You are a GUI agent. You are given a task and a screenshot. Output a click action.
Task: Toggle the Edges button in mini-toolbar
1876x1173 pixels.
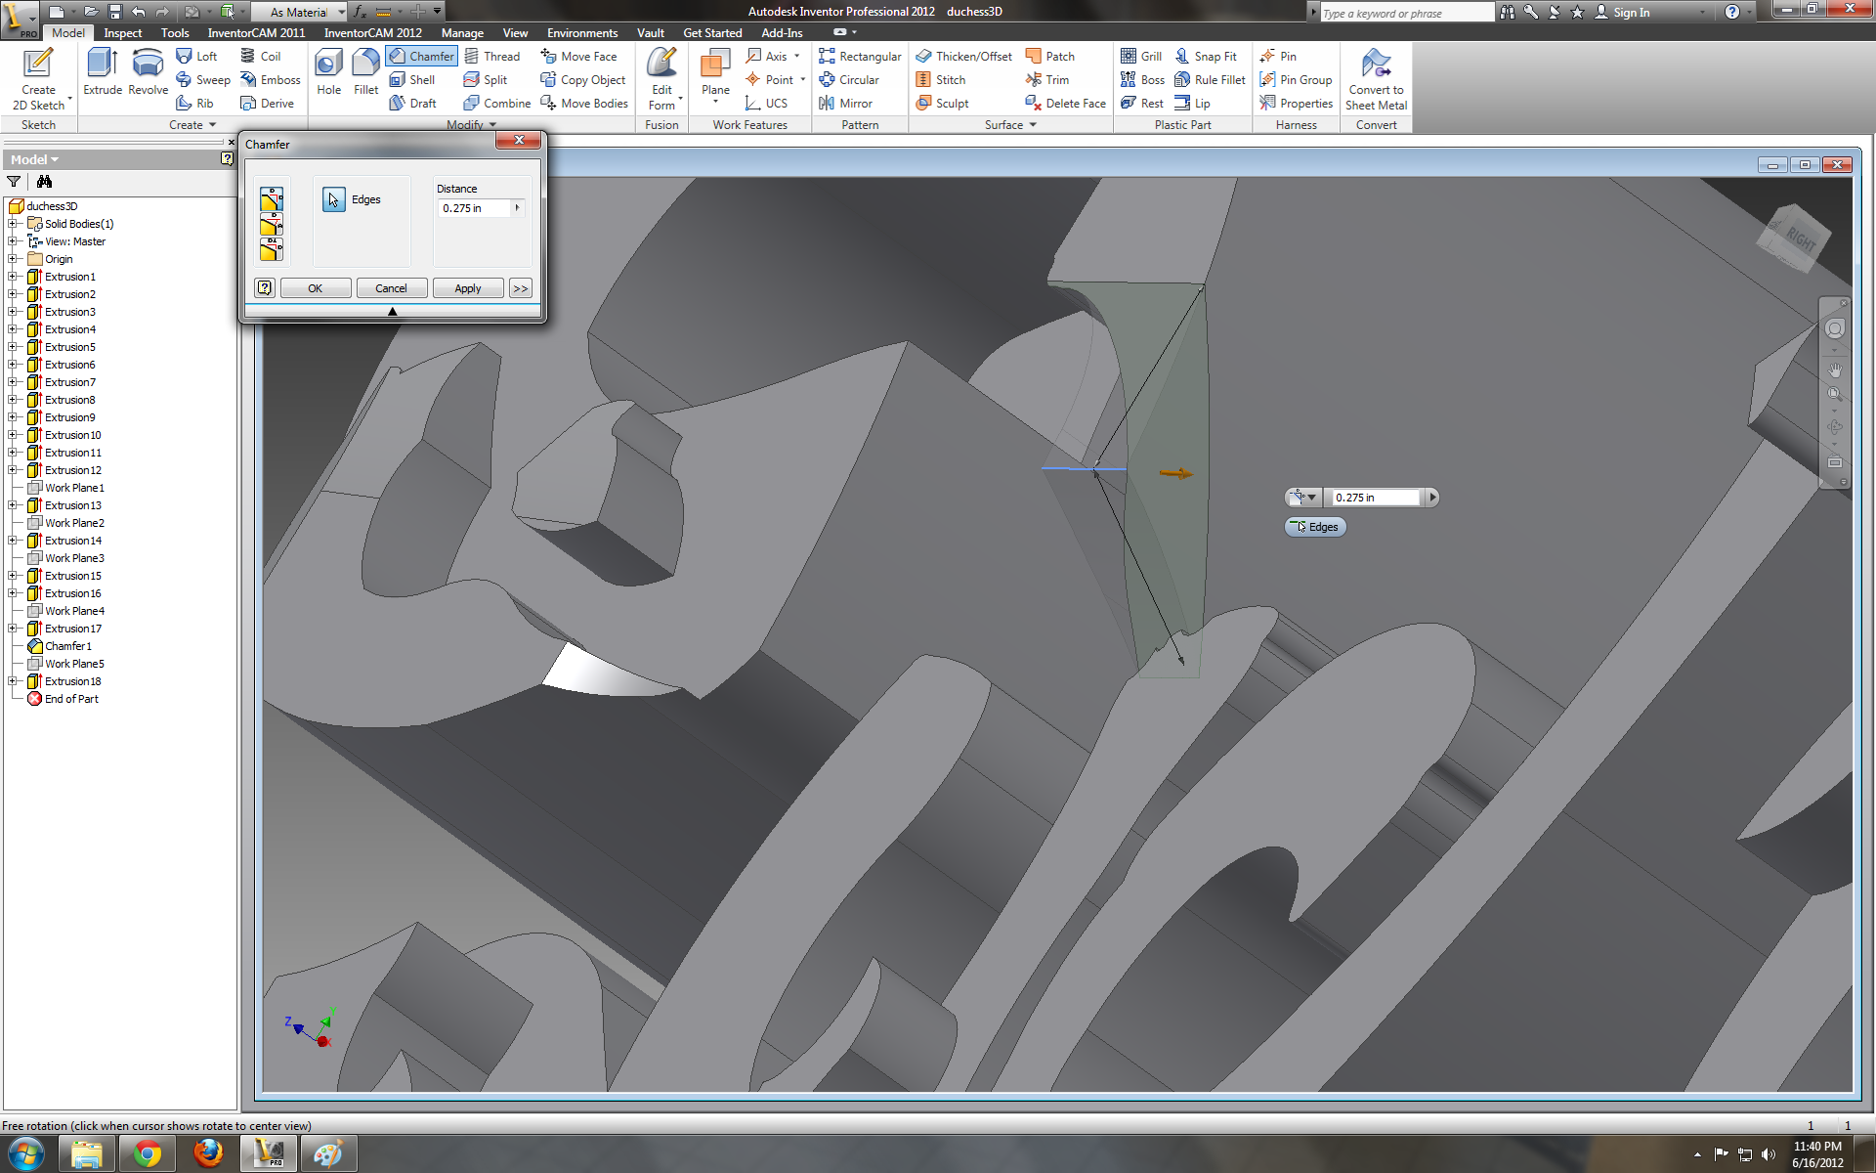1315,527
